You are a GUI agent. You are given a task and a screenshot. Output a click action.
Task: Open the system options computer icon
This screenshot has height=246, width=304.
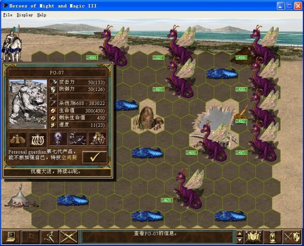11,237
